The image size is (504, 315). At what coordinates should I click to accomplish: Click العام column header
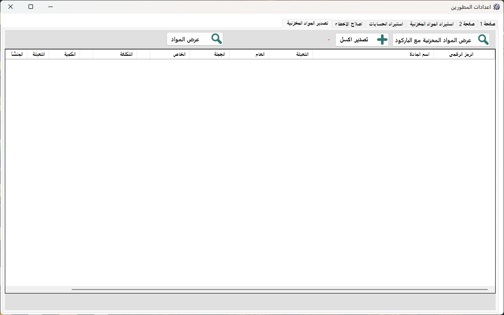coord(249,54)
